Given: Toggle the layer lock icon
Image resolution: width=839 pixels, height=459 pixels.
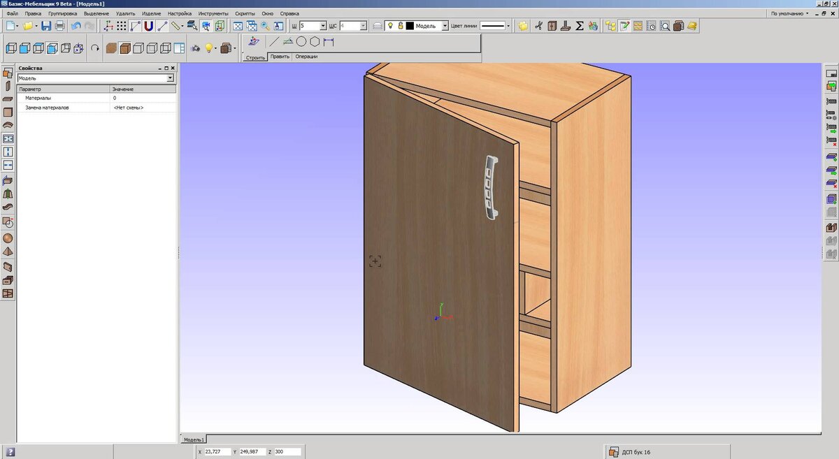Looking at the screenshot, I should (x=400, y=26).
